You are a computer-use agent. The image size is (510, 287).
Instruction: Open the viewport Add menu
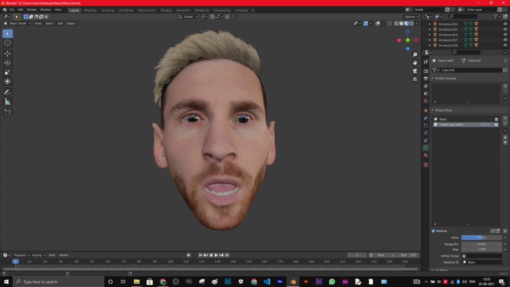tap(60, 23)
